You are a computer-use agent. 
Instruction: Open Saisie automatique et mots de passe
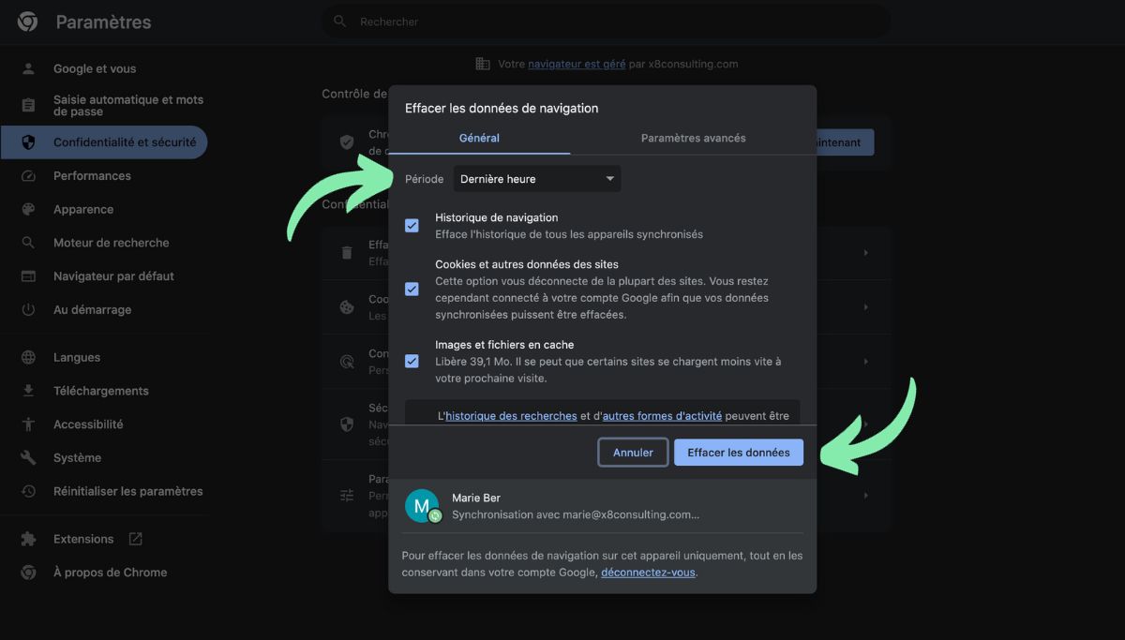[128, 105]
